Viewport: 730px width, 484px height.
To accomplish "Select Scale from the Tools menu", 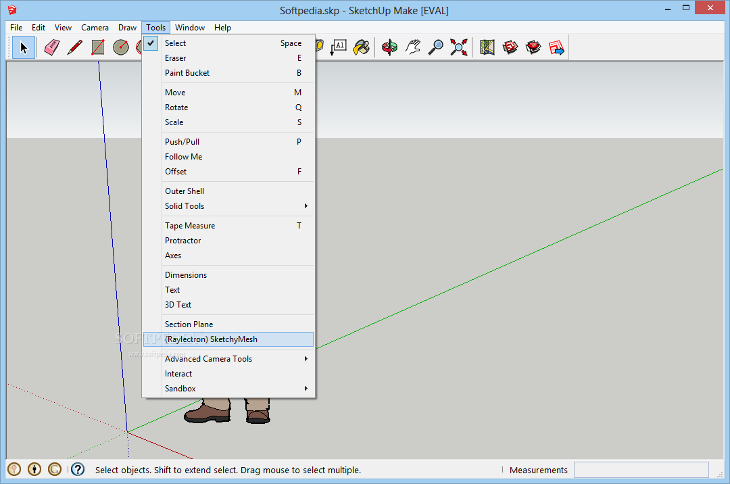I will point(228,122).
